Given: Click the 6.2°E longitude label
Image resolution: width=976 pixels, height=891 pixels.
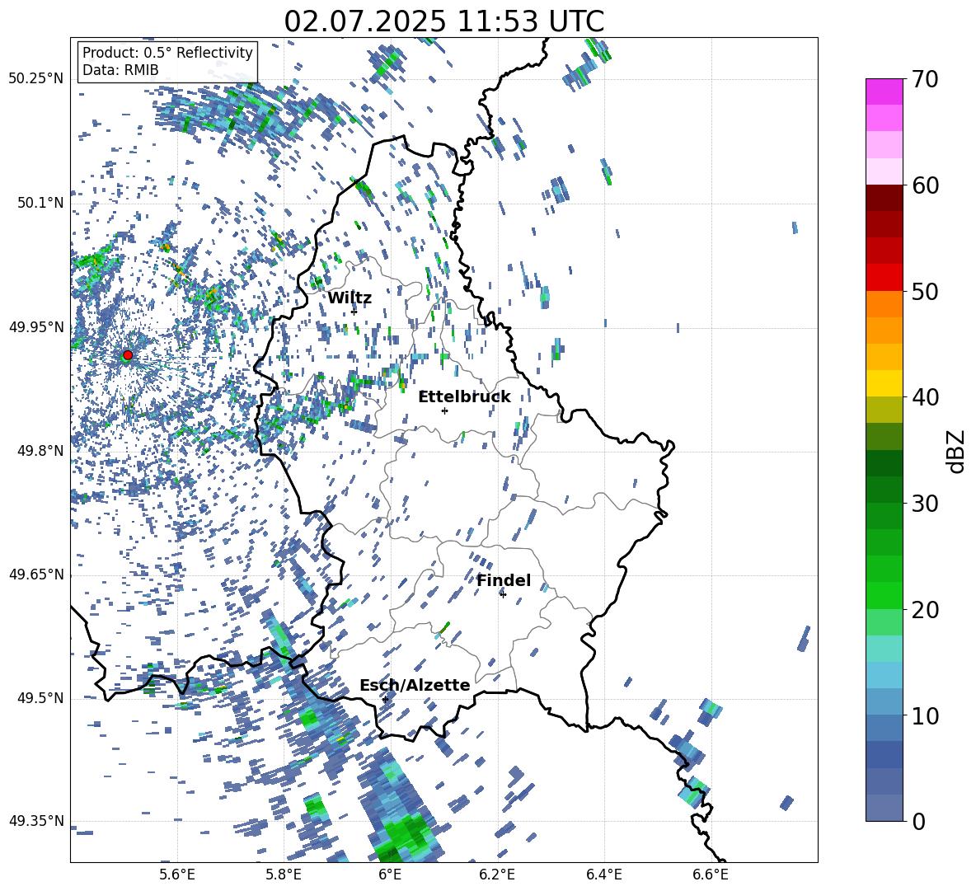Looking at the screenshot, I should click(x=497, y=875).
